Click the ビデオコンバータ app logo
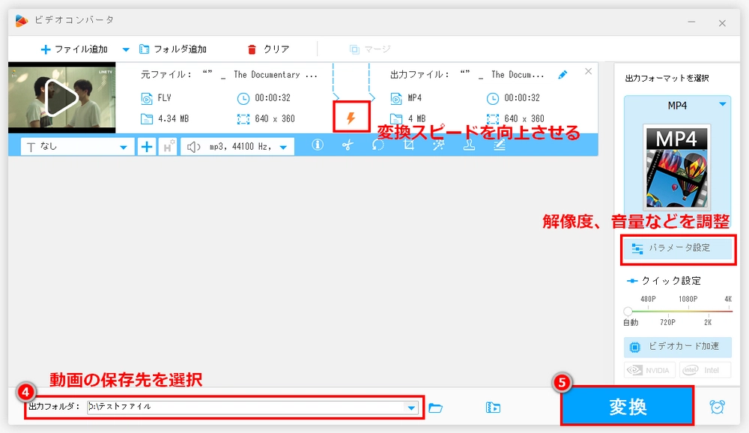The image size is (749, 433). 22,20
